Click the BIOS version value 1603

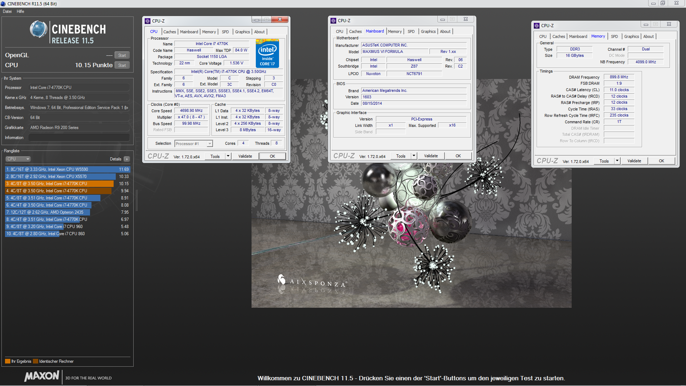(x=414, y=97)
